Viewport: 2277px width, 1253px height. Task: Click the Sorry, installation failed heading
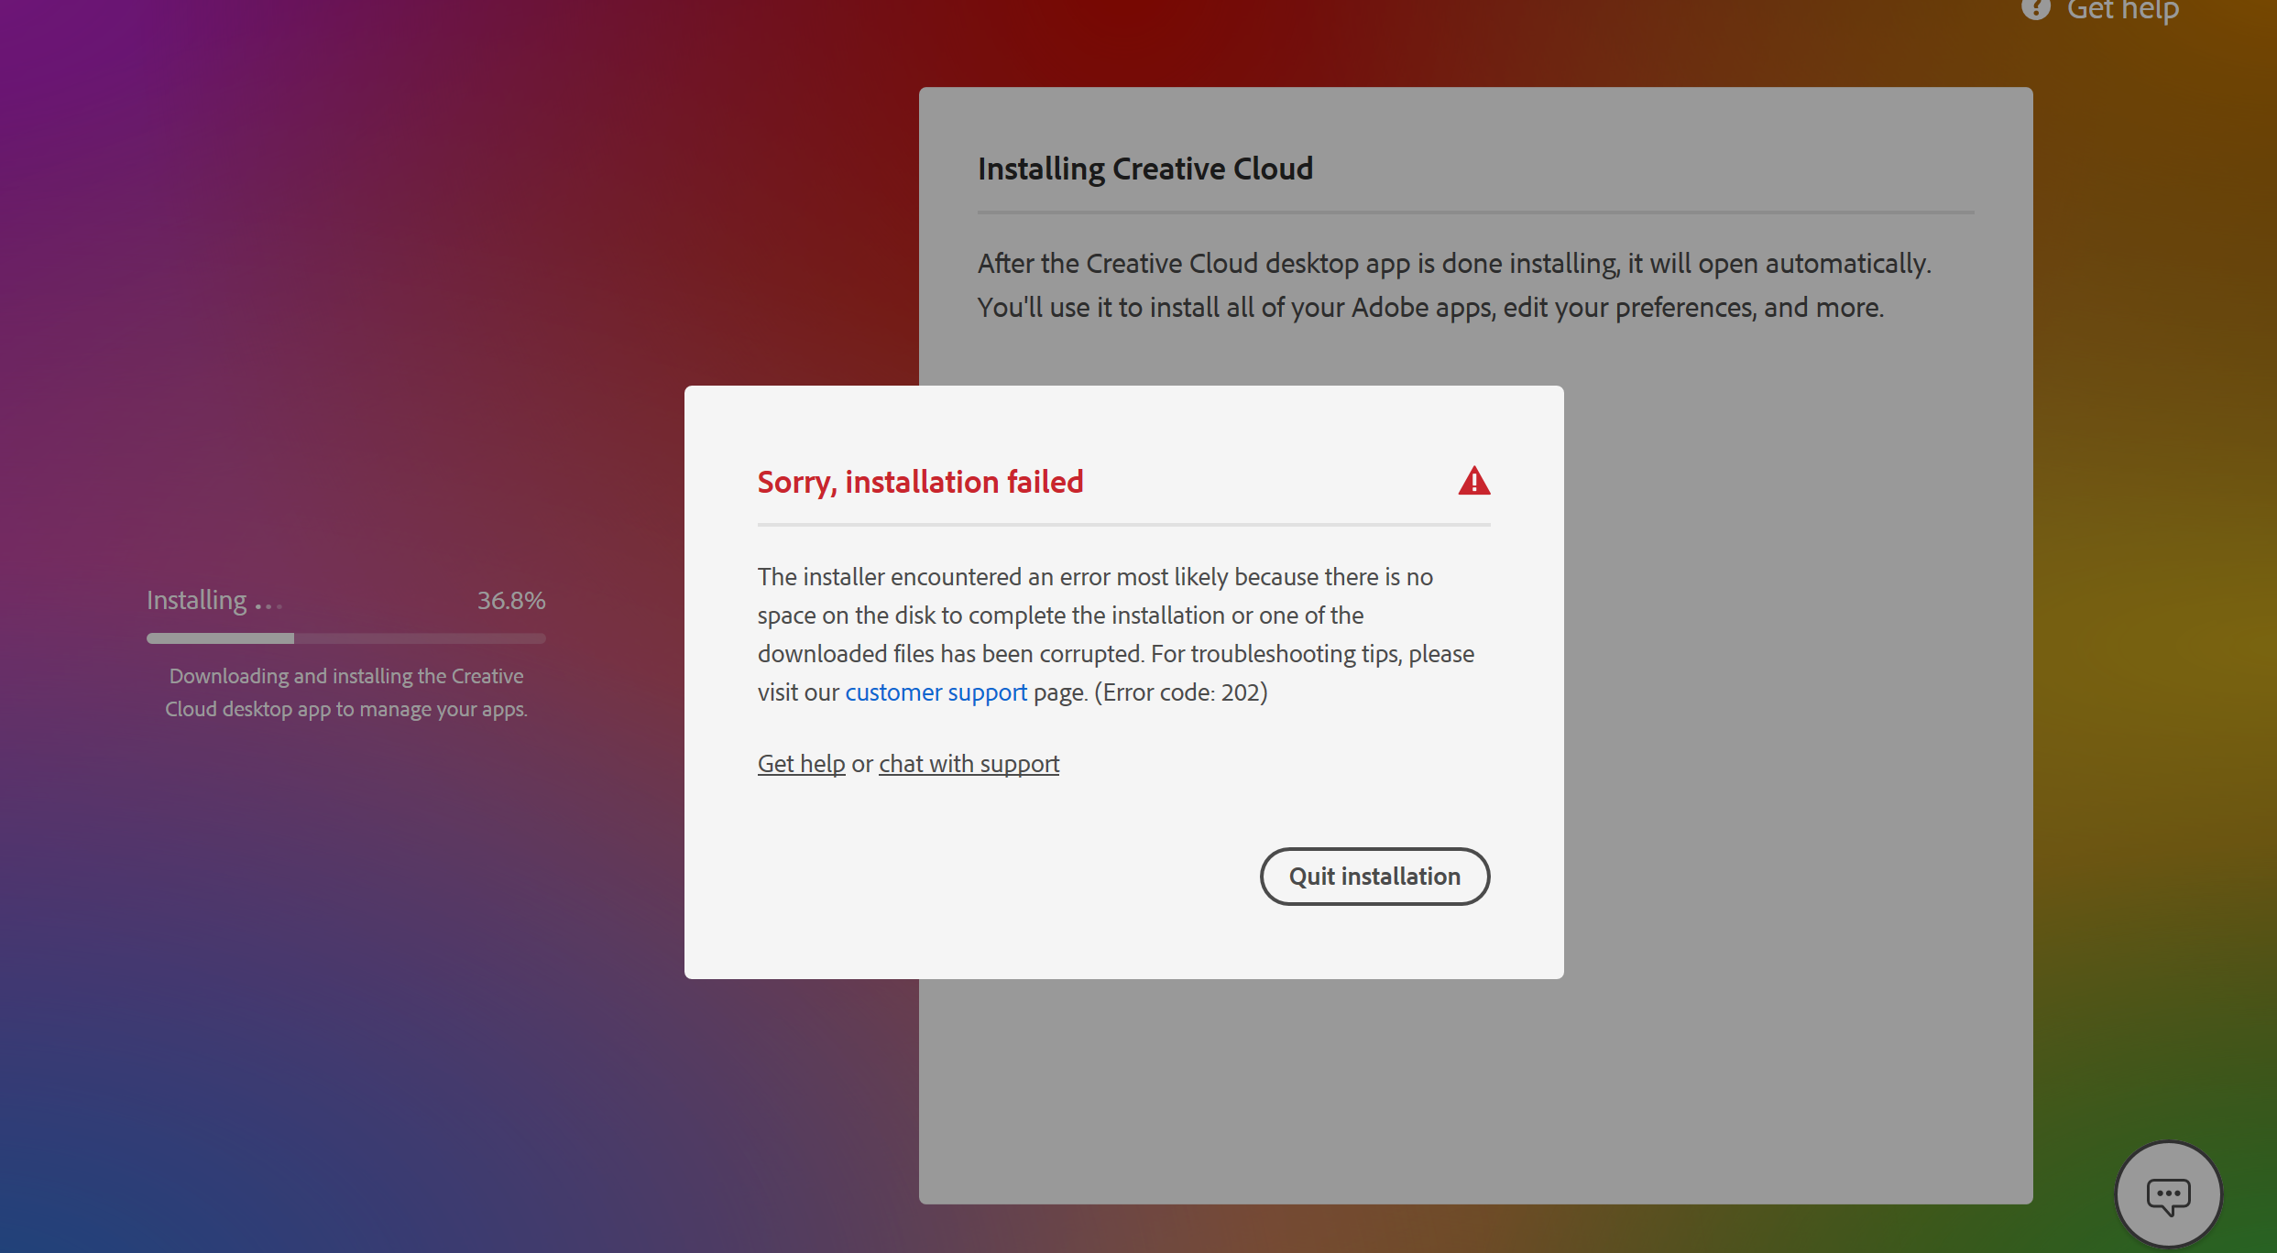[x=920, y=482]
